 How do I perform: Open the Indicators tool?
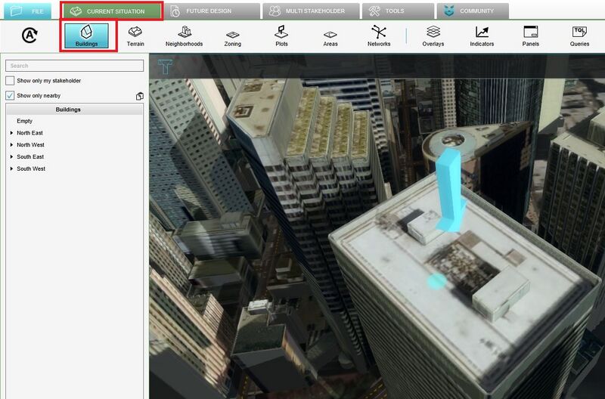coord(482,36)
